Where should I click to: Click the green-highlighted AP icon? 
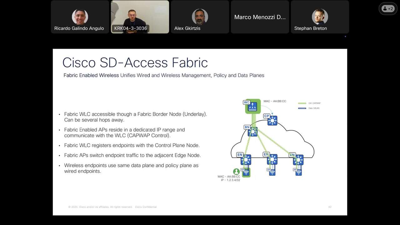coord(246,172)
